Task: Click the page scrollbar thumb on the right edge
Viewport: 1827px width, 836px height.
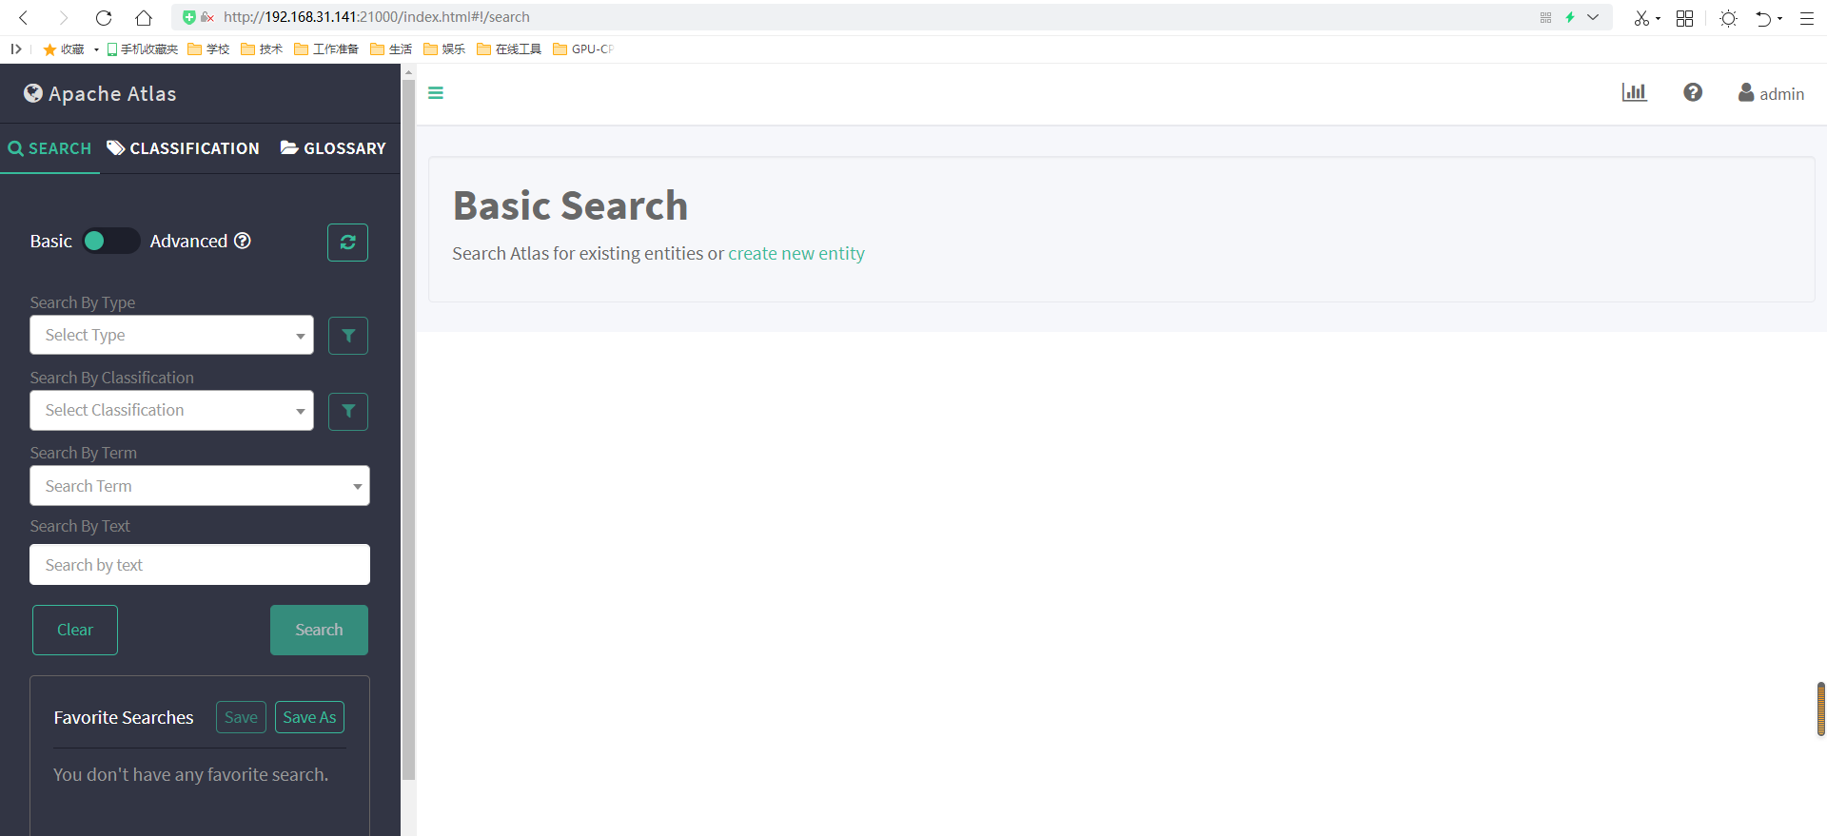Action: click(1821, 709)
